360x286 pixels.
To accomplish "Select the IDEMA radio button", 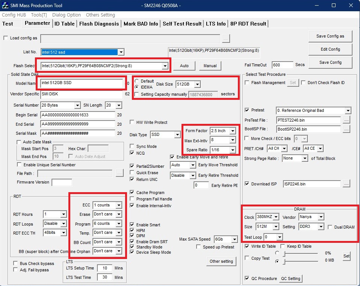I will [x=137, y=87].
